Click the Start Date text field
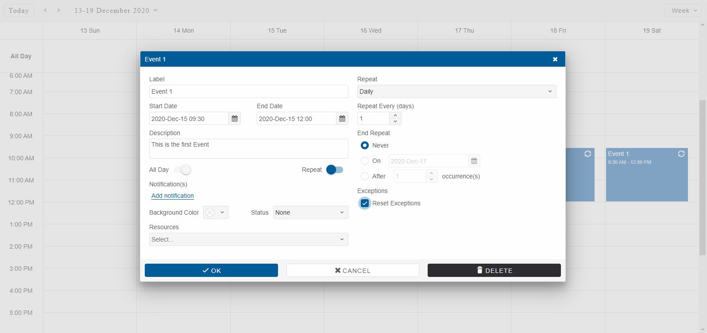The image size is (707, 333). pos(189,118)
